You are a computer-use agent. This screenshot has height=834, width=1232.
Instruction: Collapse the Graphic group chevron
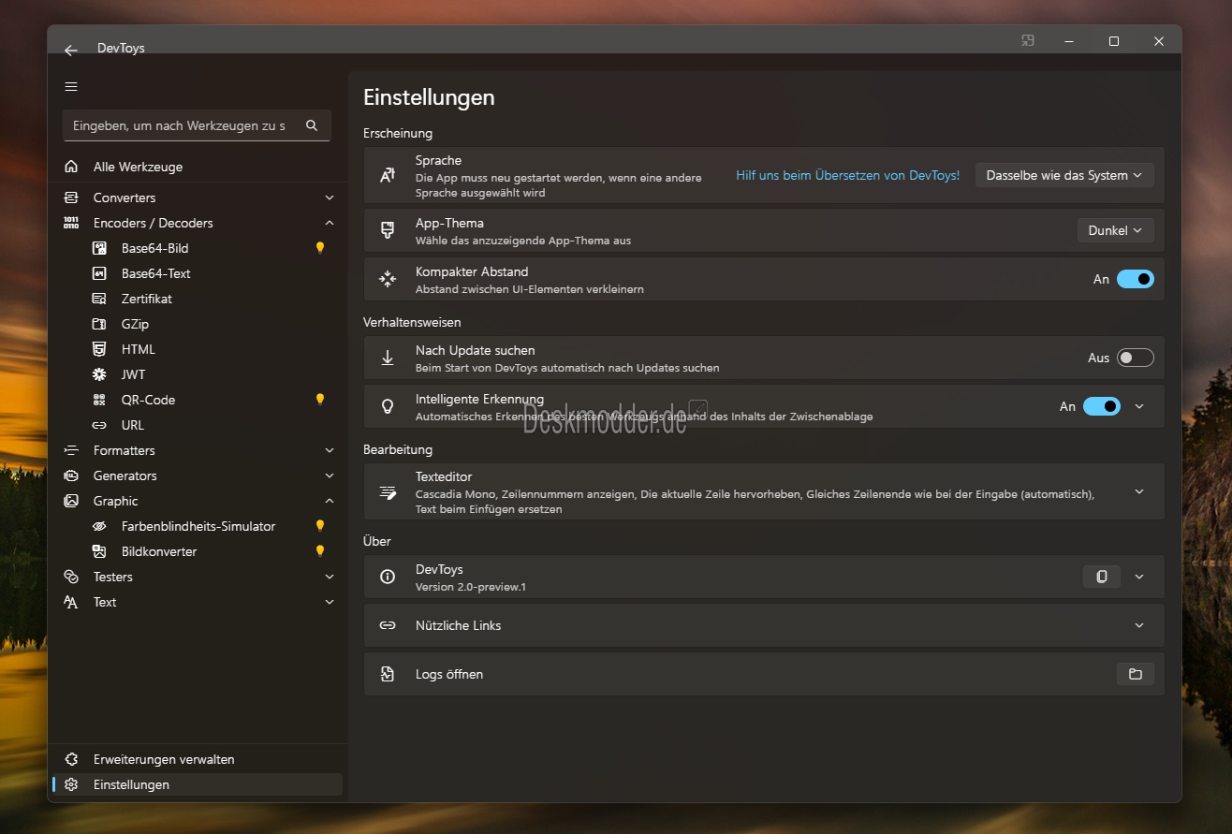click(330, 501)
